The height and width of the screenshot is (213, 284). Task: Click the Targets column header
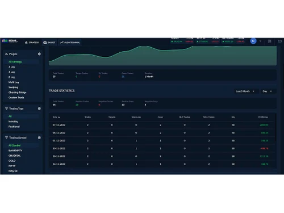pyautogui.click(x=112, y=117)
